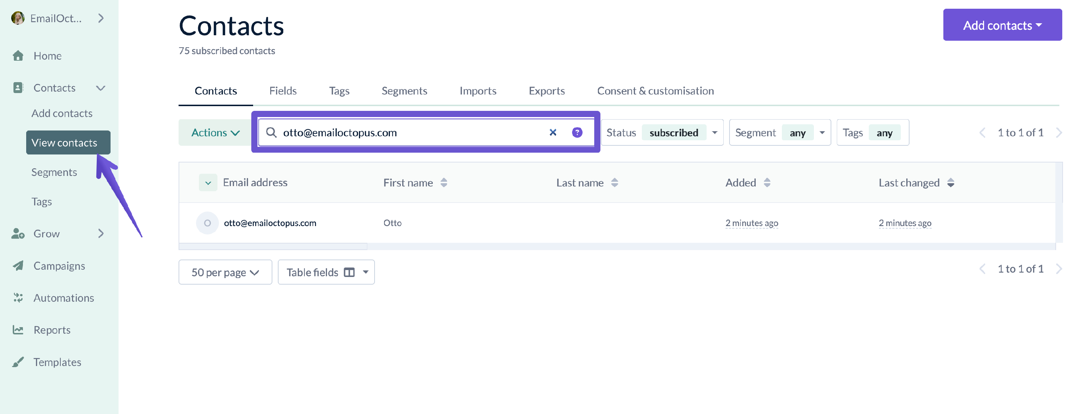
Task: Click the Campaigns paper plane icon
Action: (x=18, y=266)
